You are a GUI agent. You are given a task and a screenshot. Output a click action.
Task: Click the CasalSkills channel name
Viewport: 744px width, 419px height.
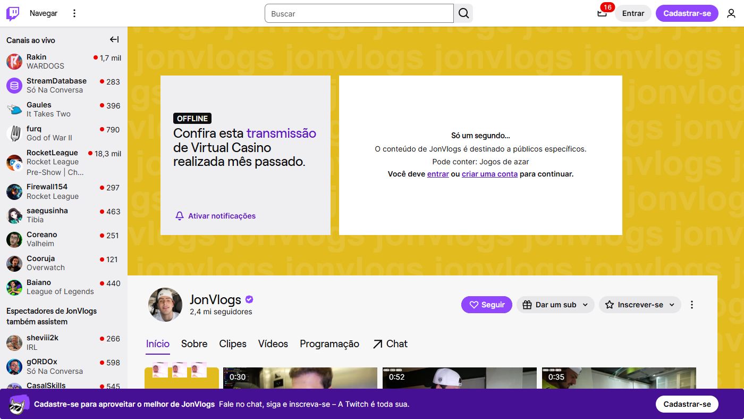pos(46,386)
